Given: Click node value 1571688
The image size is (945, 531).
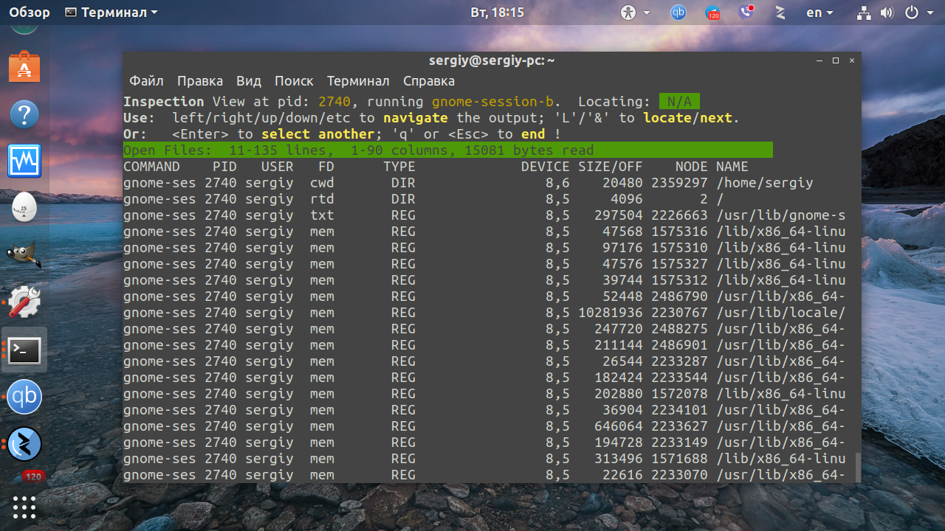Looking at the screenshot, I should (x=679, y=459).
